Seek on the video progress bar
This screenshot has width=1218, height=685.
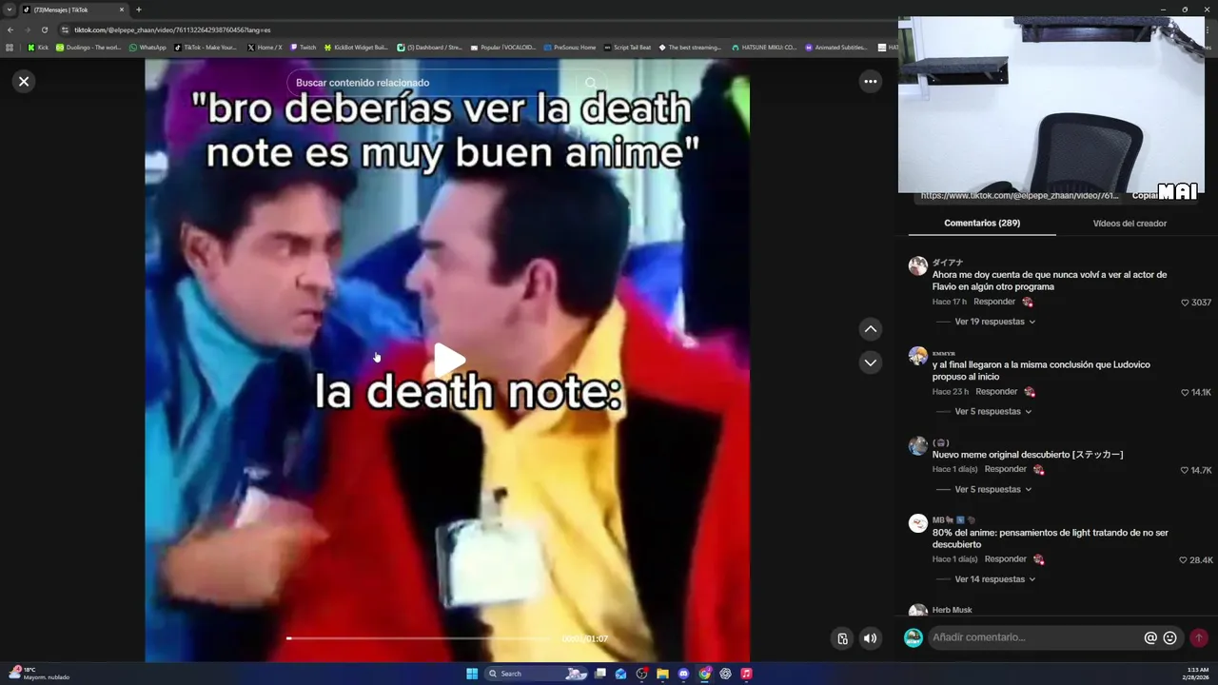(x=419, y=638)
